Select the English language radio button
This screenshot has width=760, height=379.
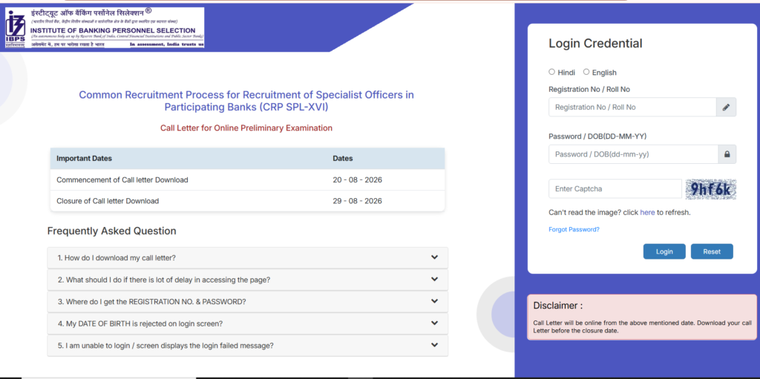pyautogui.click(x=586, y=72)
